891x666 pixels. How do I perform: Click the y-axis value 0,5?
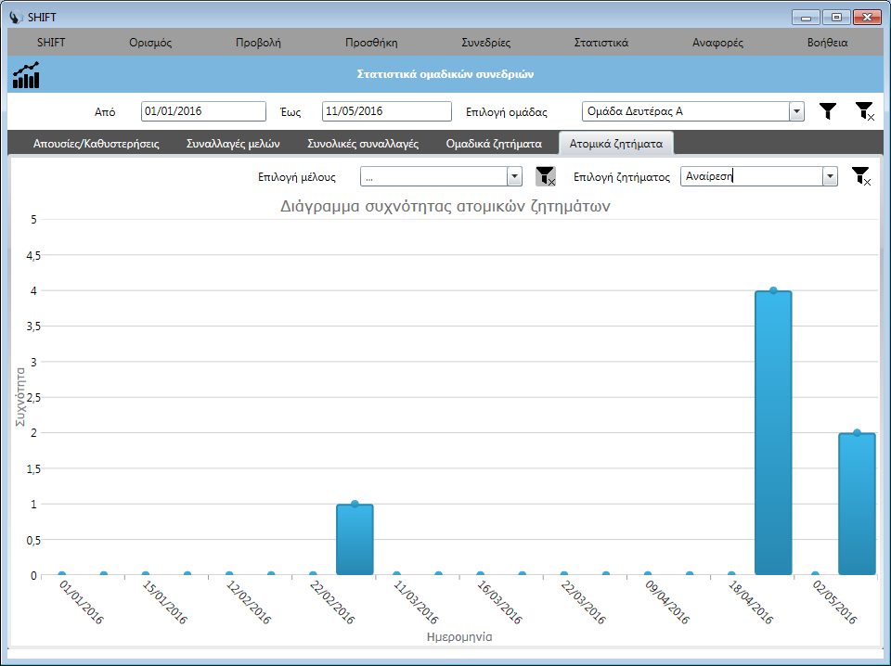coord(33,540)
